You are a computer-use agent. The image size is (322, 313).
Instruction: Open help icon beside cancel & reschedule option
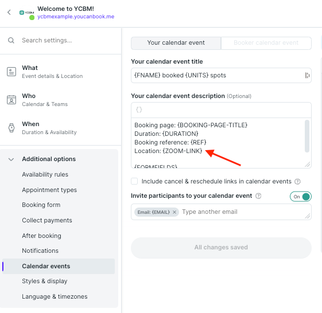[x=297, y=181]
